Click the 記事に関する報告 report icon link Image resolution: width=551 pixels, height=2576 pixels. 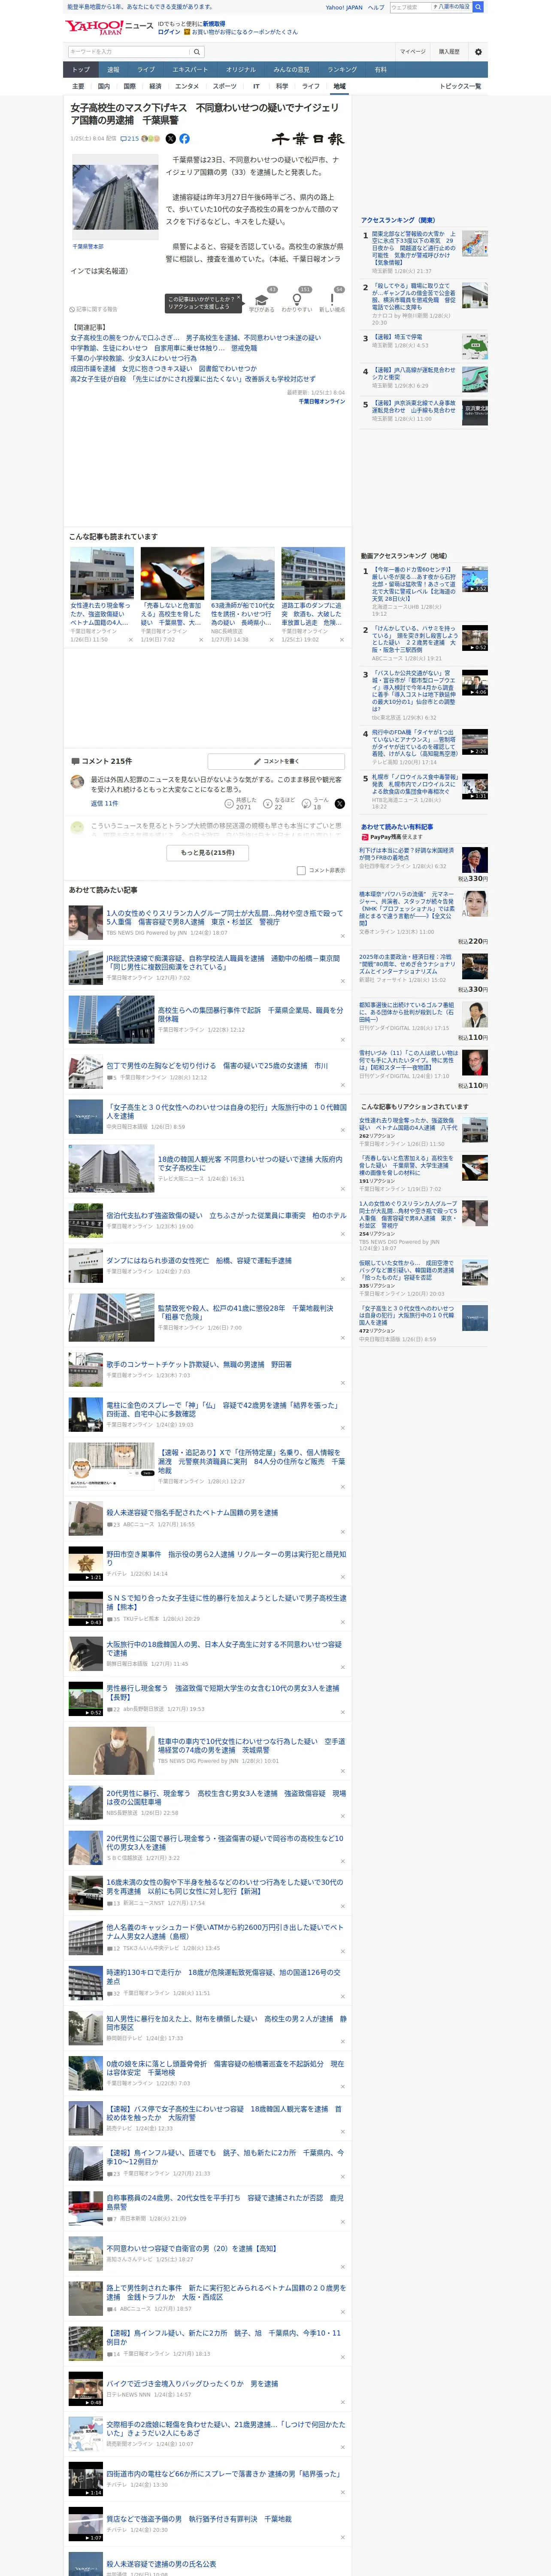(93, 309)
